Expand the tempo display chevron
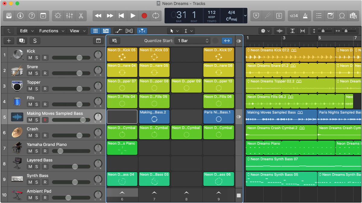 click(x=245, y=16)
